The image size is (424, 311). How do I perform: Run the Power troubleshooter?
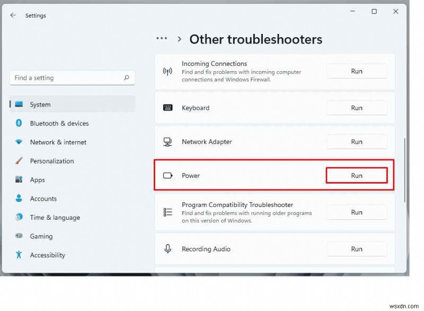click(x=356, y=175)
